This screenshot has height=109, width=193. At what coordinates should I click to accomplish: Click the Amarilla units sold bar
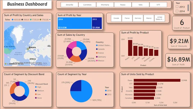(x=144, y=91)
